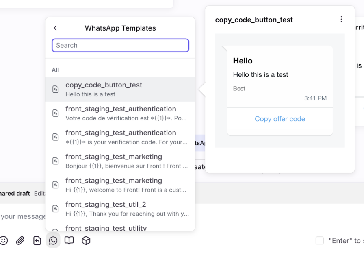Select the copy_code_button_test template

click(120, 89)
